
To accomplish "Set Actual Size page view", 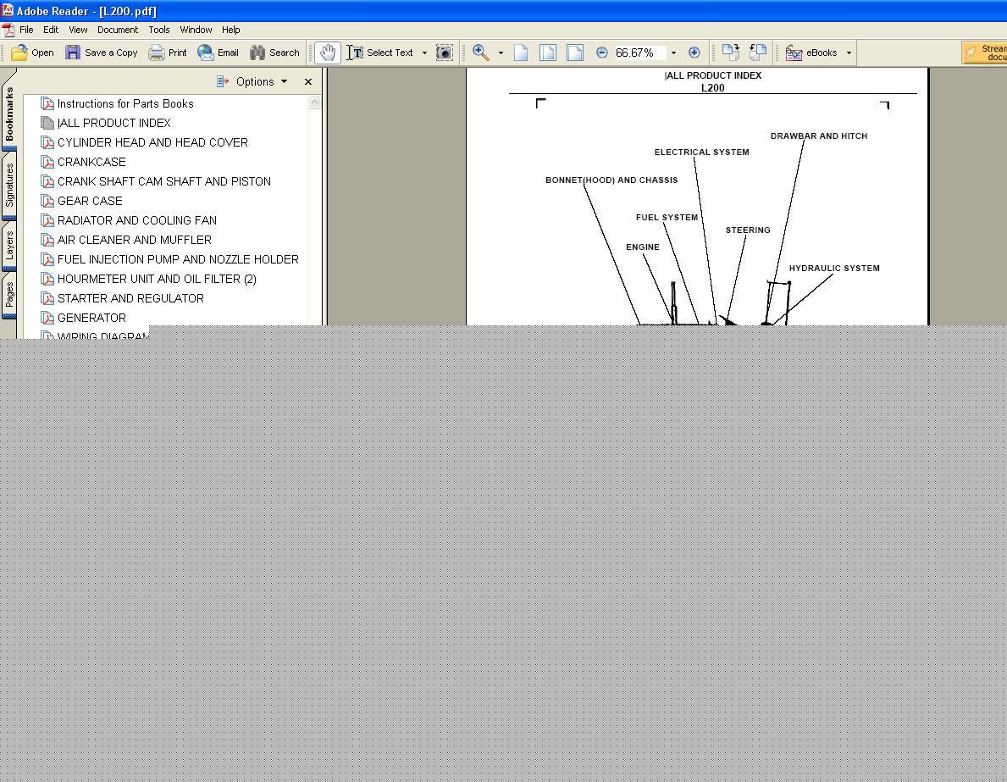I will tap(521, 53).
